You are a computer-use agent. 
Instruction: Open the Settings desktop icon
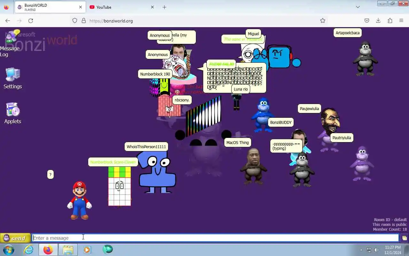(x=12, y=78)
